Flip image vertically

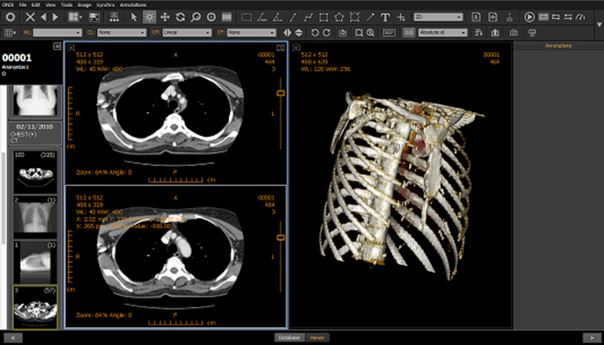(x=299, y=33)
